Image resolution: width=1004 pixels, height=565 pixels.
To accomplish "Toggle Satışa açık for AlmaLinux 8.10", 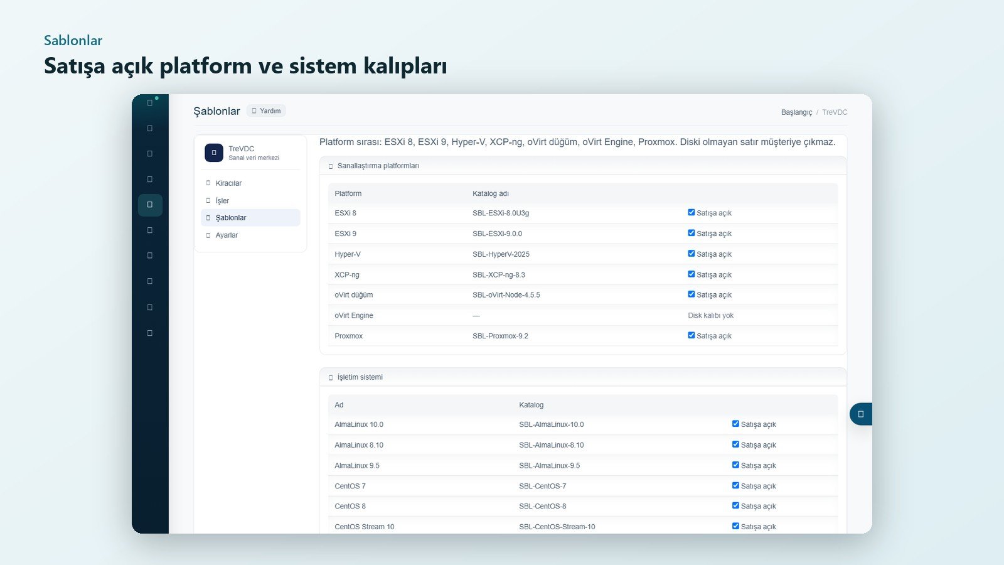I will 735,444.
